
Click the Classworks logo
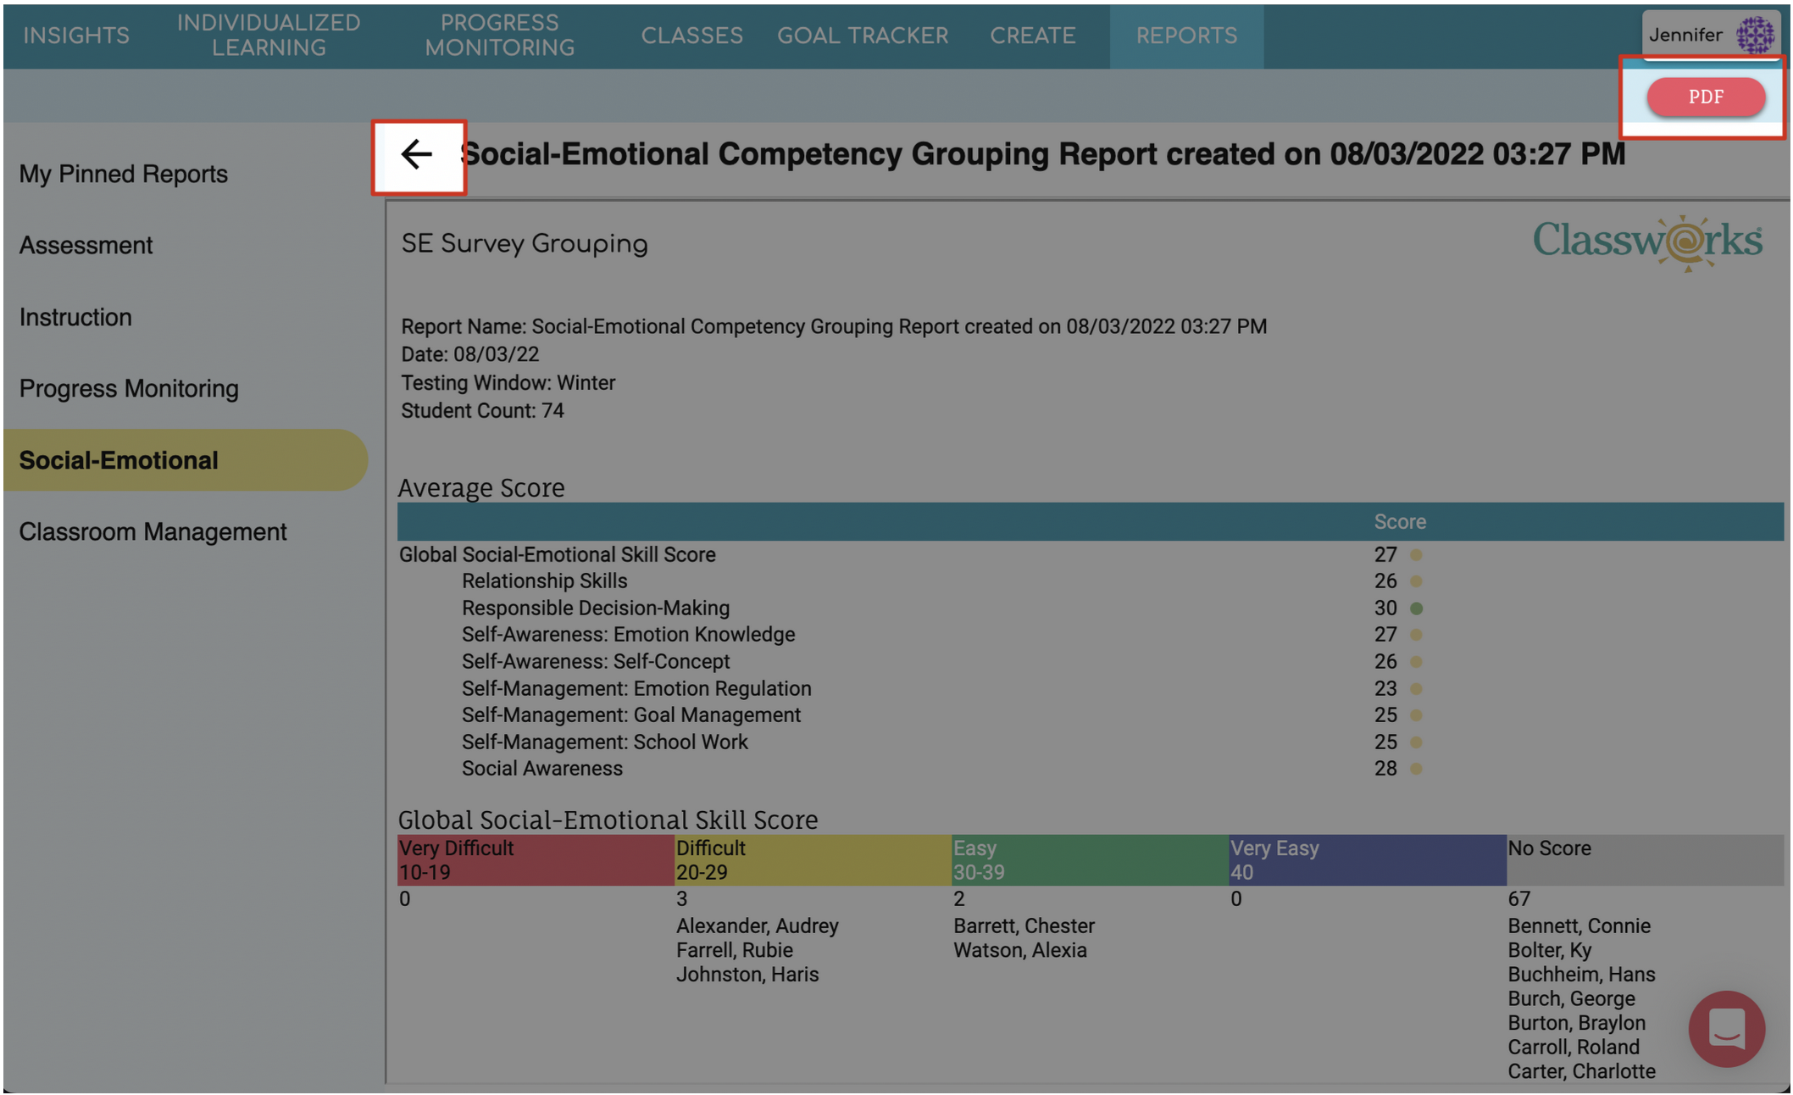[1647, 240]
